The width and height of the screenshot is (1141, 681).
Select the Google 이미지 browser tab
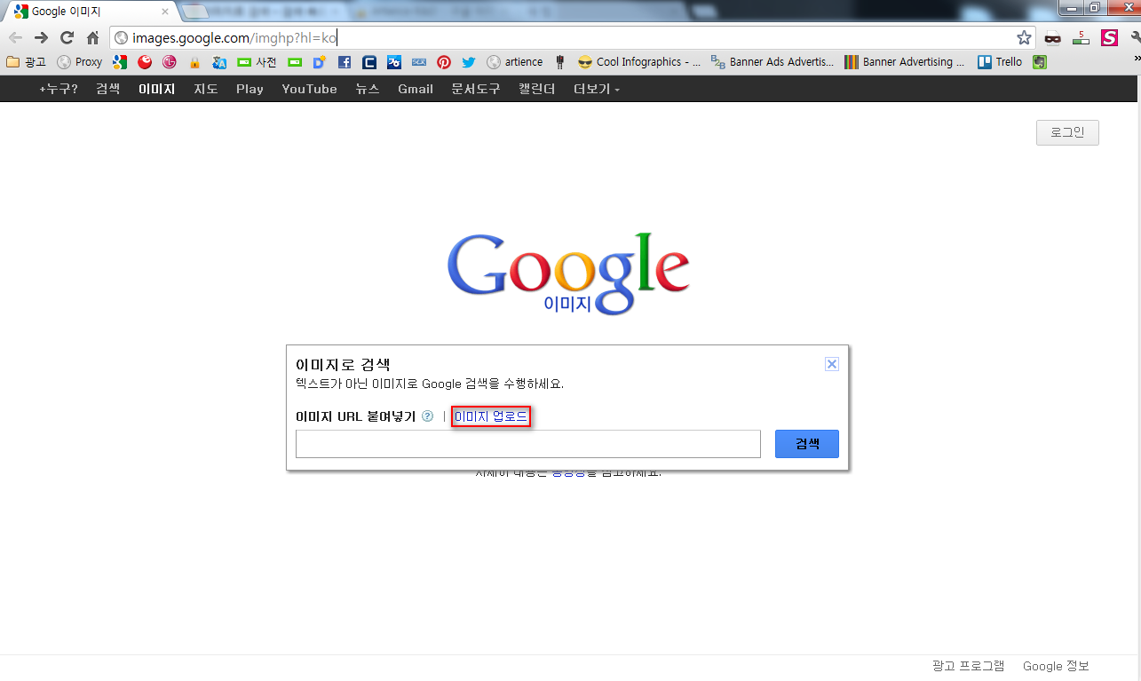(89, 12)
